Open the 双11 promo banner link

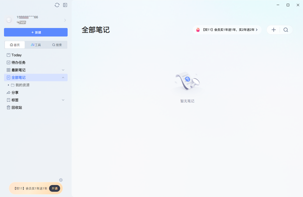click(x=227, y=29)
